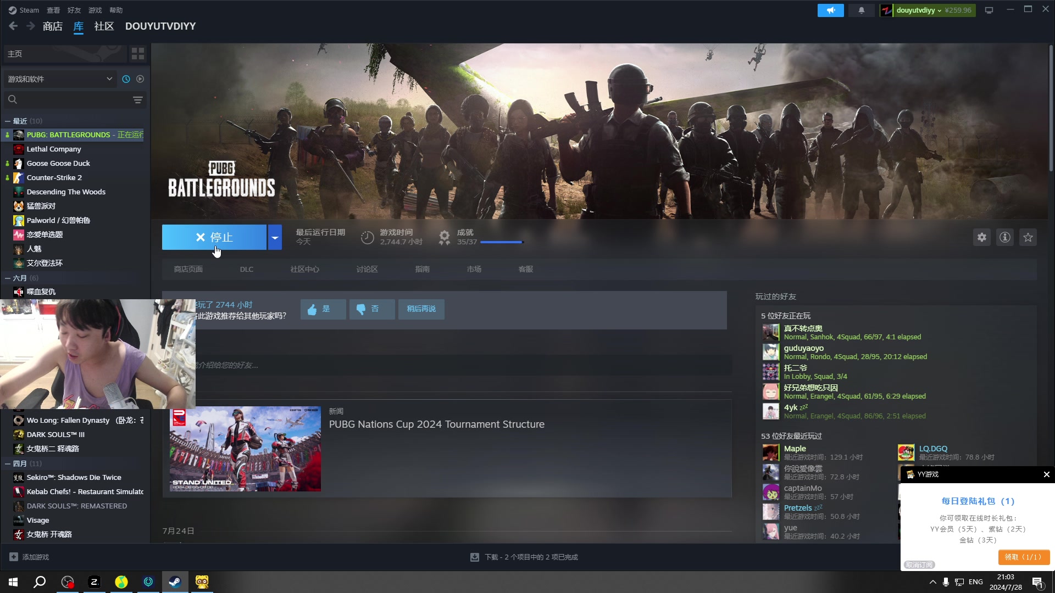The height and width of the screenshot is (593, 1055).
Task: Open PUBG Nations Cup news thumbnail
Action: coord(245,449)
